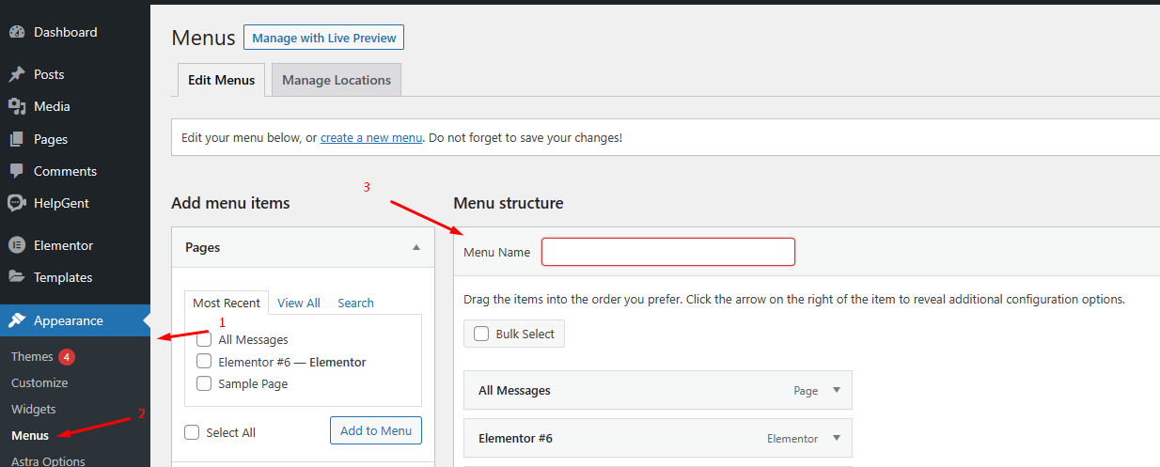Click the Comments speech bubble icon
The width and height of the screenshot is (1160, 467).
click(x=17, y=171)
